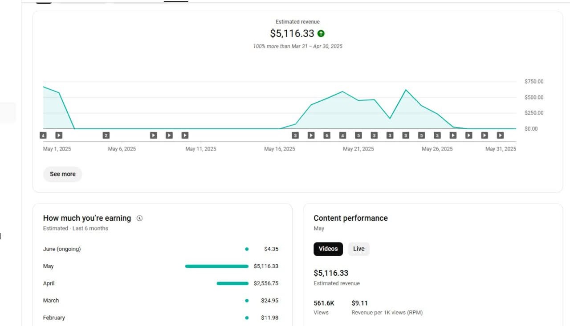Image resolution: width=570 pixels, height=326 pixels.
Task: Click the May earnings progress bar
Action: (217, 266)
